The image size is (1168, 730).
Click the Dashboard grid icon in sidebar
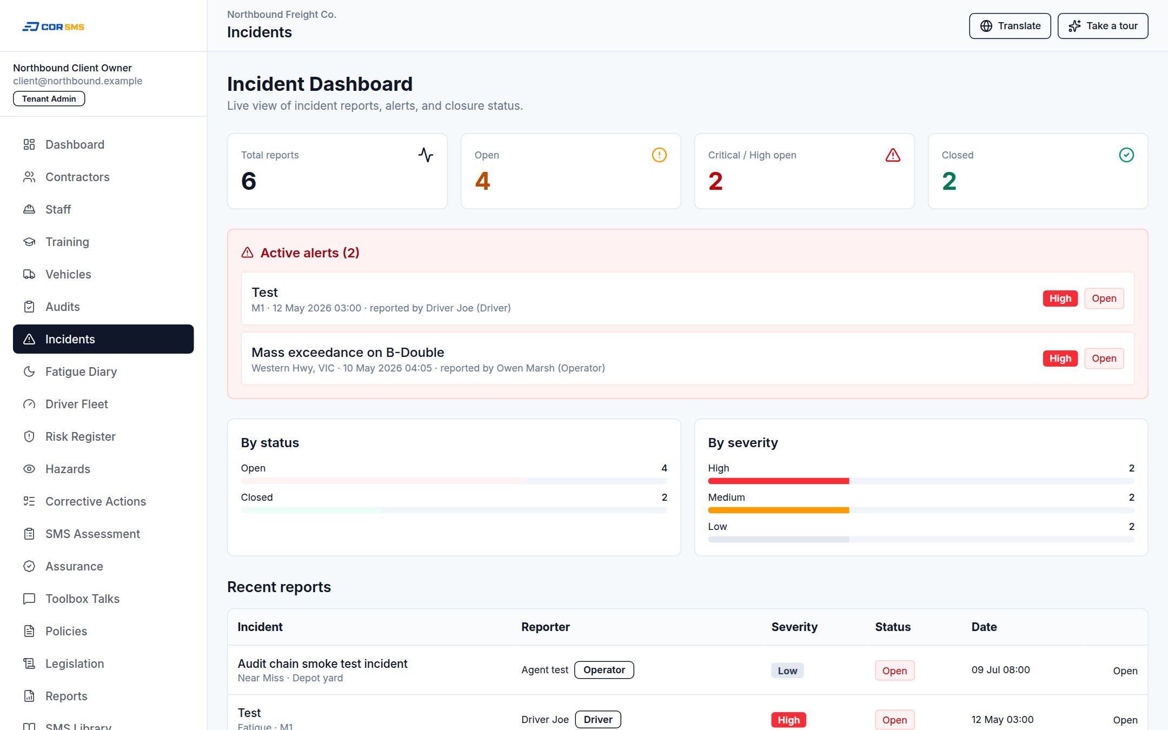pos(29,144)
